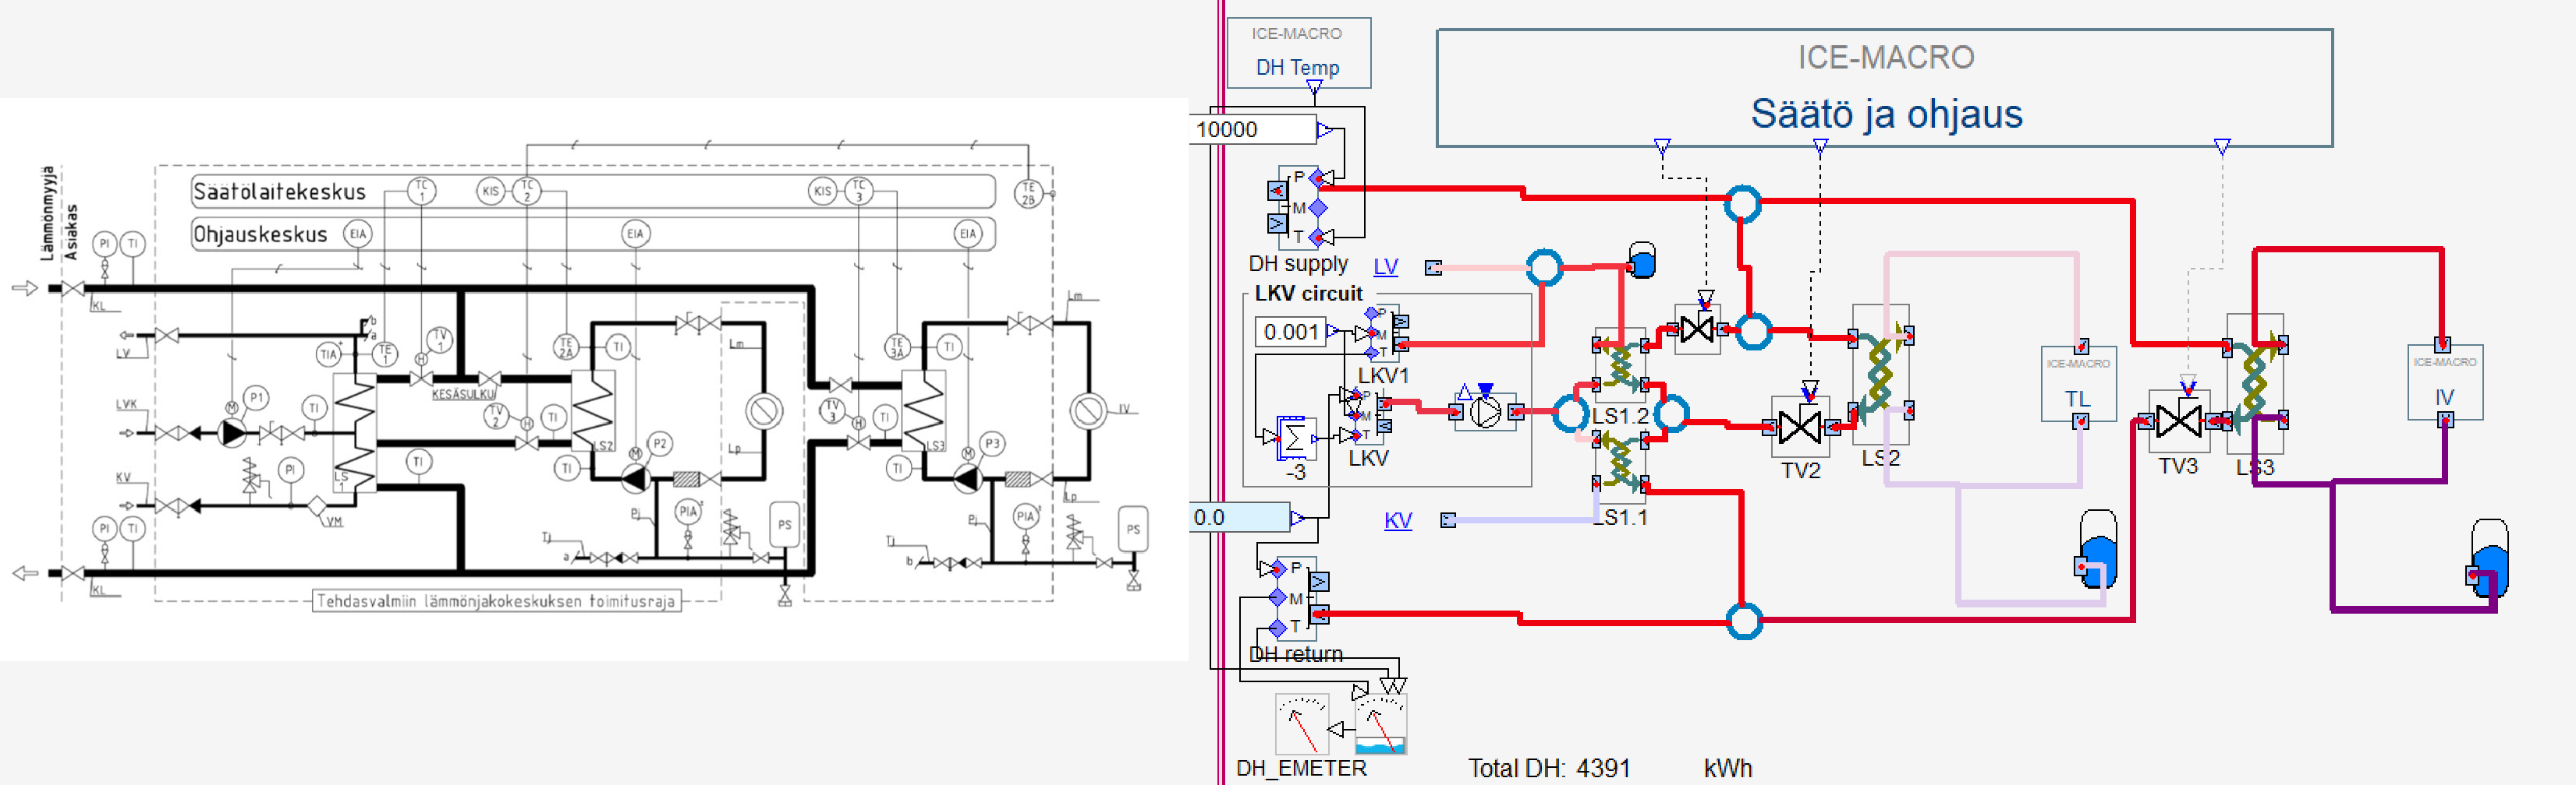Edit the 0.0 constant value field
Image resolution: width=2576 pixels, height=785 pixels.
1240,517
